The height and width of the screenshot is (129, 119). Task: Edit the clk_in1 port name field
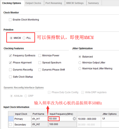pos(39,119)
